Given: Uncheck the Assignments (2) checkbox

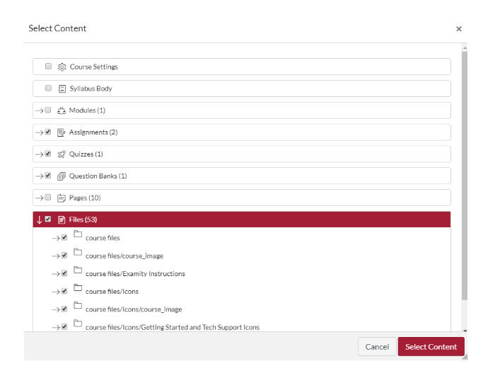Looking at the screenshot, I should (47, 132).
